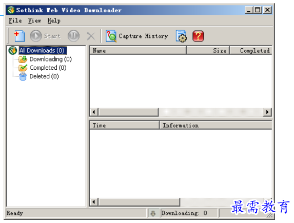Click the New Download icon with red plus
This screenshot has width=294, height=223.
(x=19, y=36)
